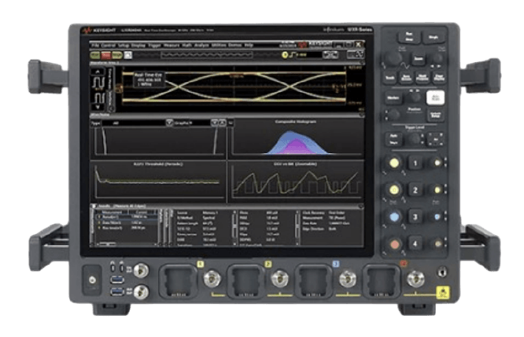The height and width of the screenshot is (337, 524).
Task: Click the orange channel 4 vertical scale knob
Action: 394,244
